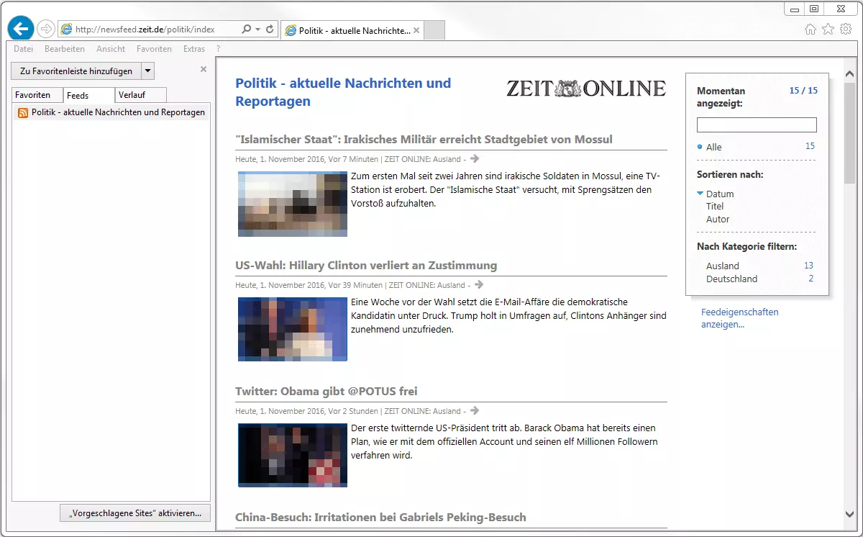Click the grey forward arrow button
The width and height of the screenshot is (863, 537).
click(46, 29)
